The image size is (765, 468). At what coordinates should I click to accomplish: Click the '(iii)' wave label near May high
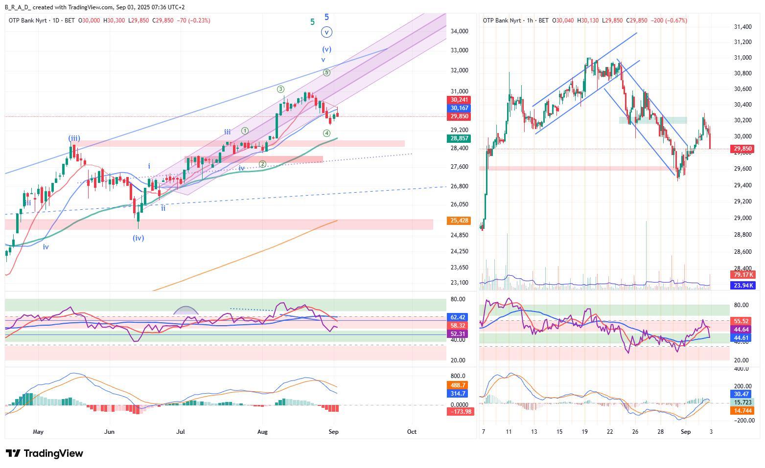tap(74, 138)
